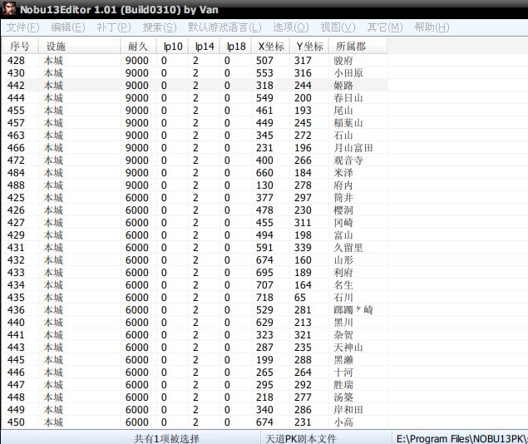Click 观音寺 county cell
The width and height of the screenshot is (528, 444).
348,160
